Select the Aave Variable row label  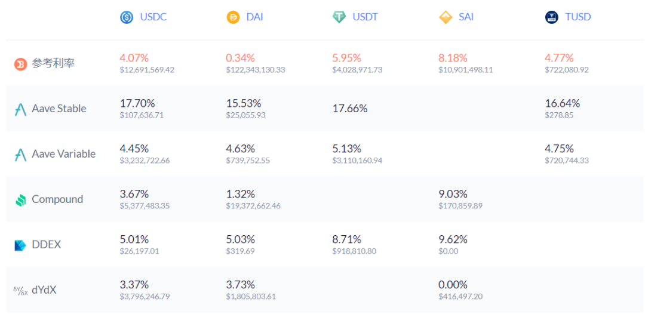[64, 153]
